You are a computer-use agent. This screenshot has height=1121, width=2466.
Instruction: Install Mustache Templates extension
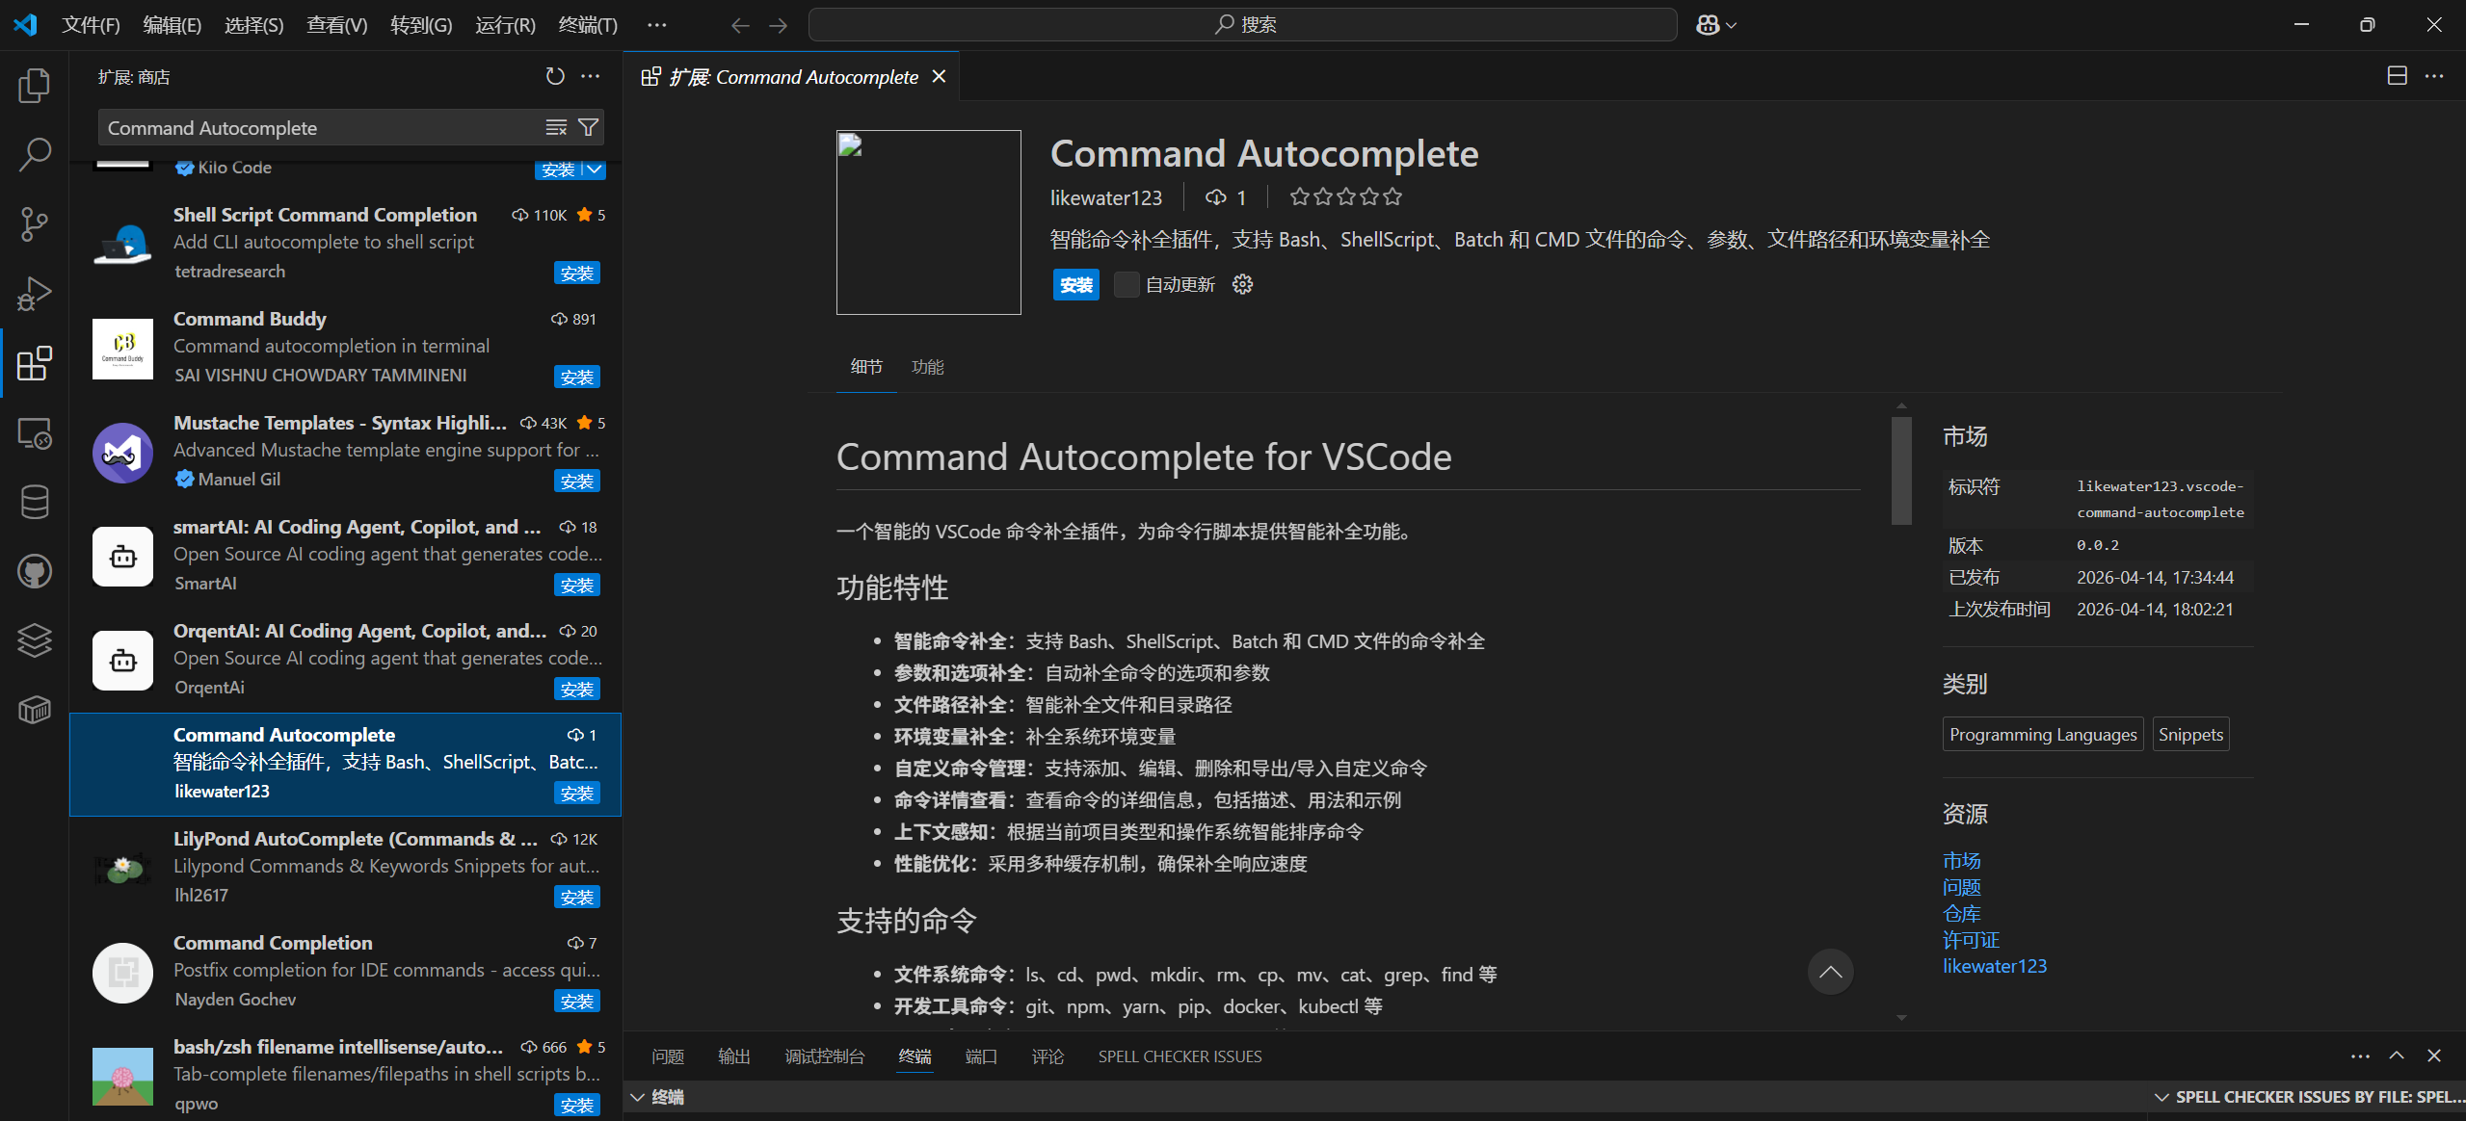tap(577, 482)
